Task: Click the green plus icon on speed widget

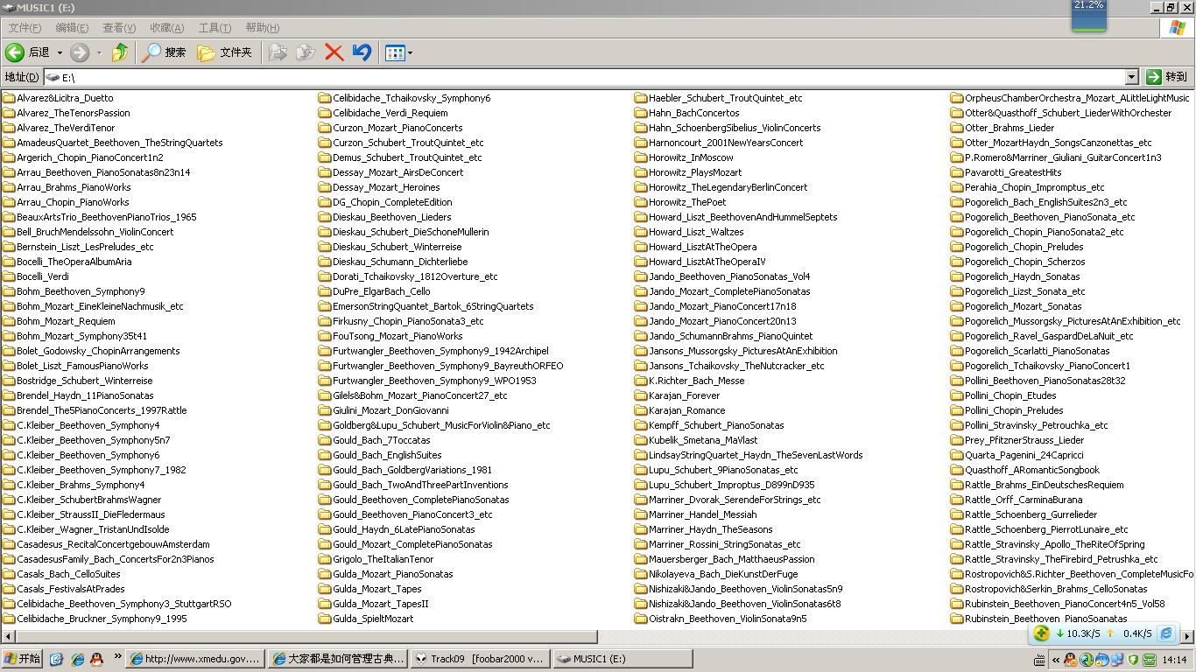Action: tap(1041, 633)
